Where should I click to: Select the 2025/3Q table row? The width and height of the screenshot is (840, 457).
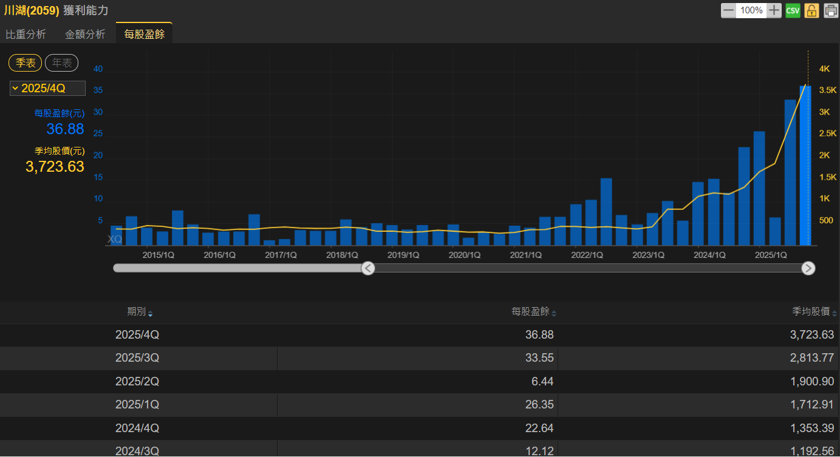(420, 358)
